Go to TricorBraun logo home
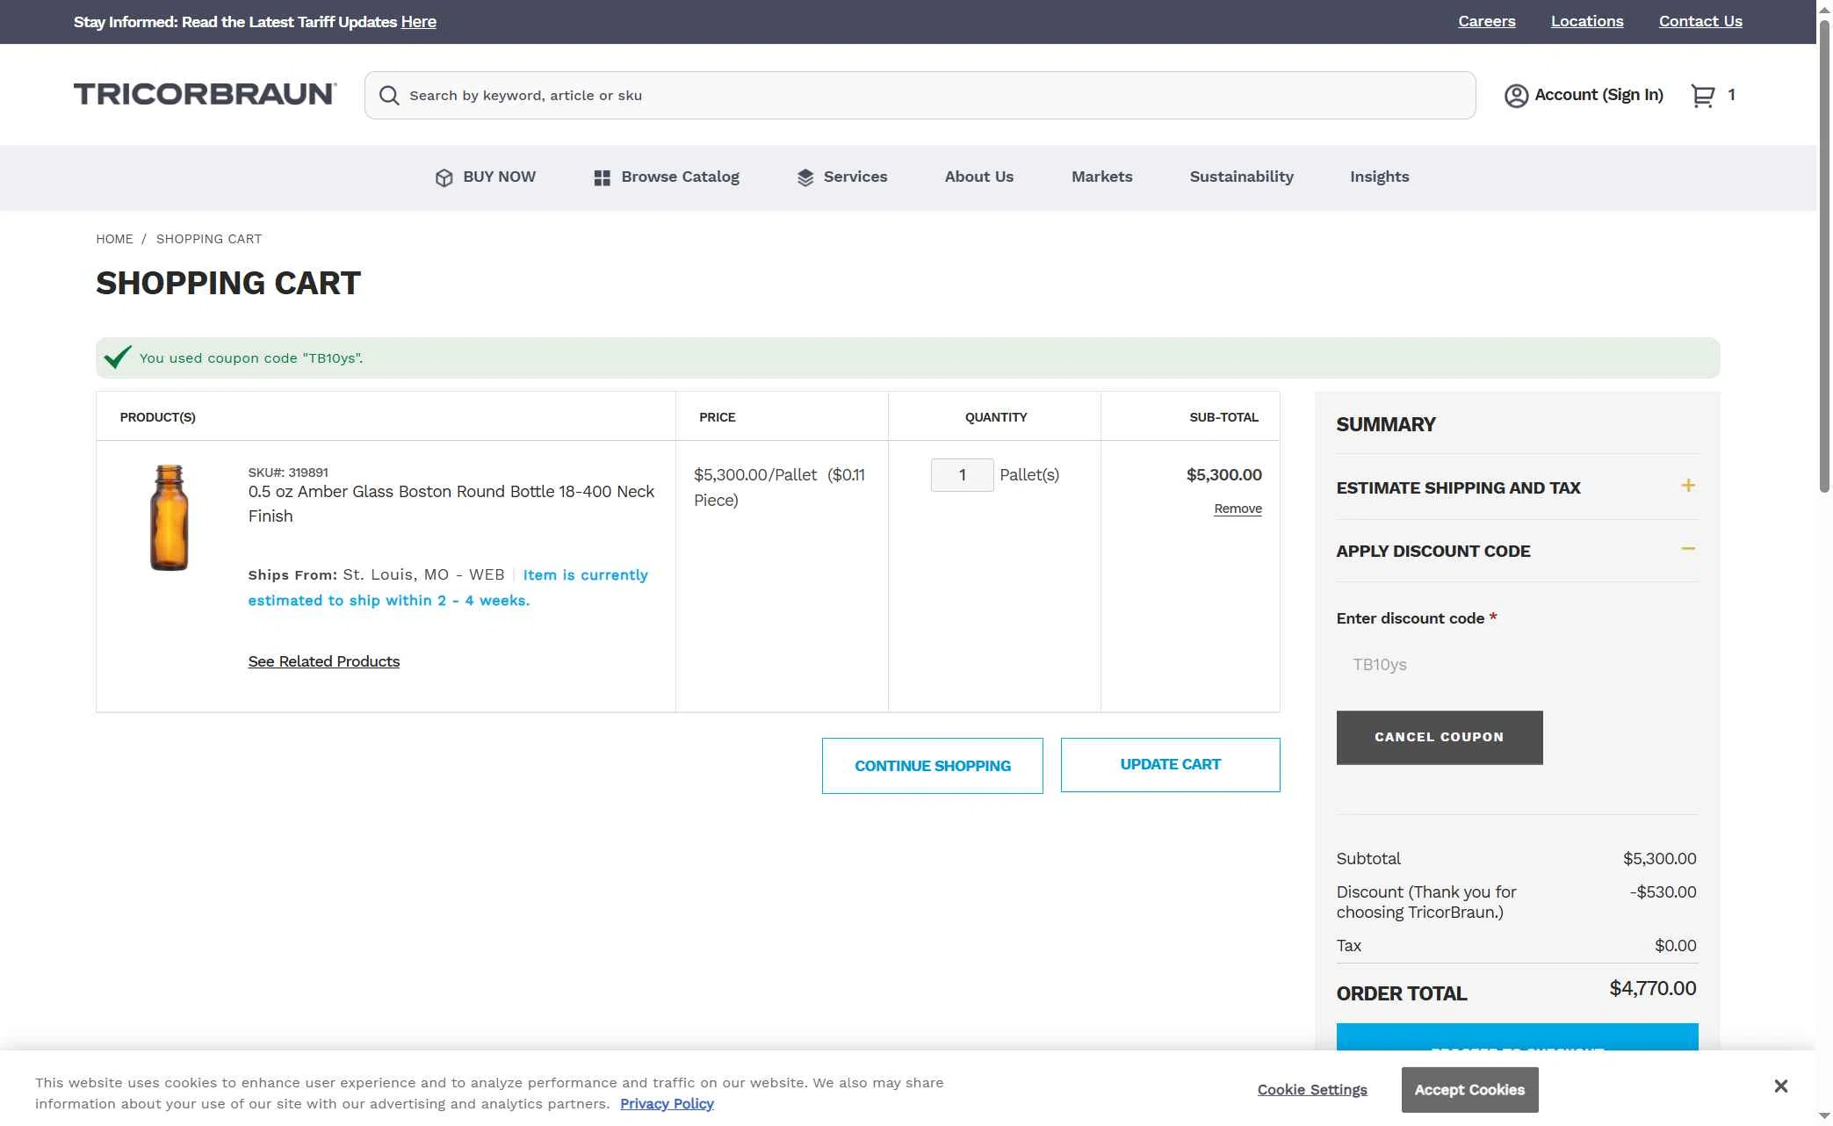The height and width of the screenshot is (1126, 1833). pyautogui.click(x=205, y=94)
